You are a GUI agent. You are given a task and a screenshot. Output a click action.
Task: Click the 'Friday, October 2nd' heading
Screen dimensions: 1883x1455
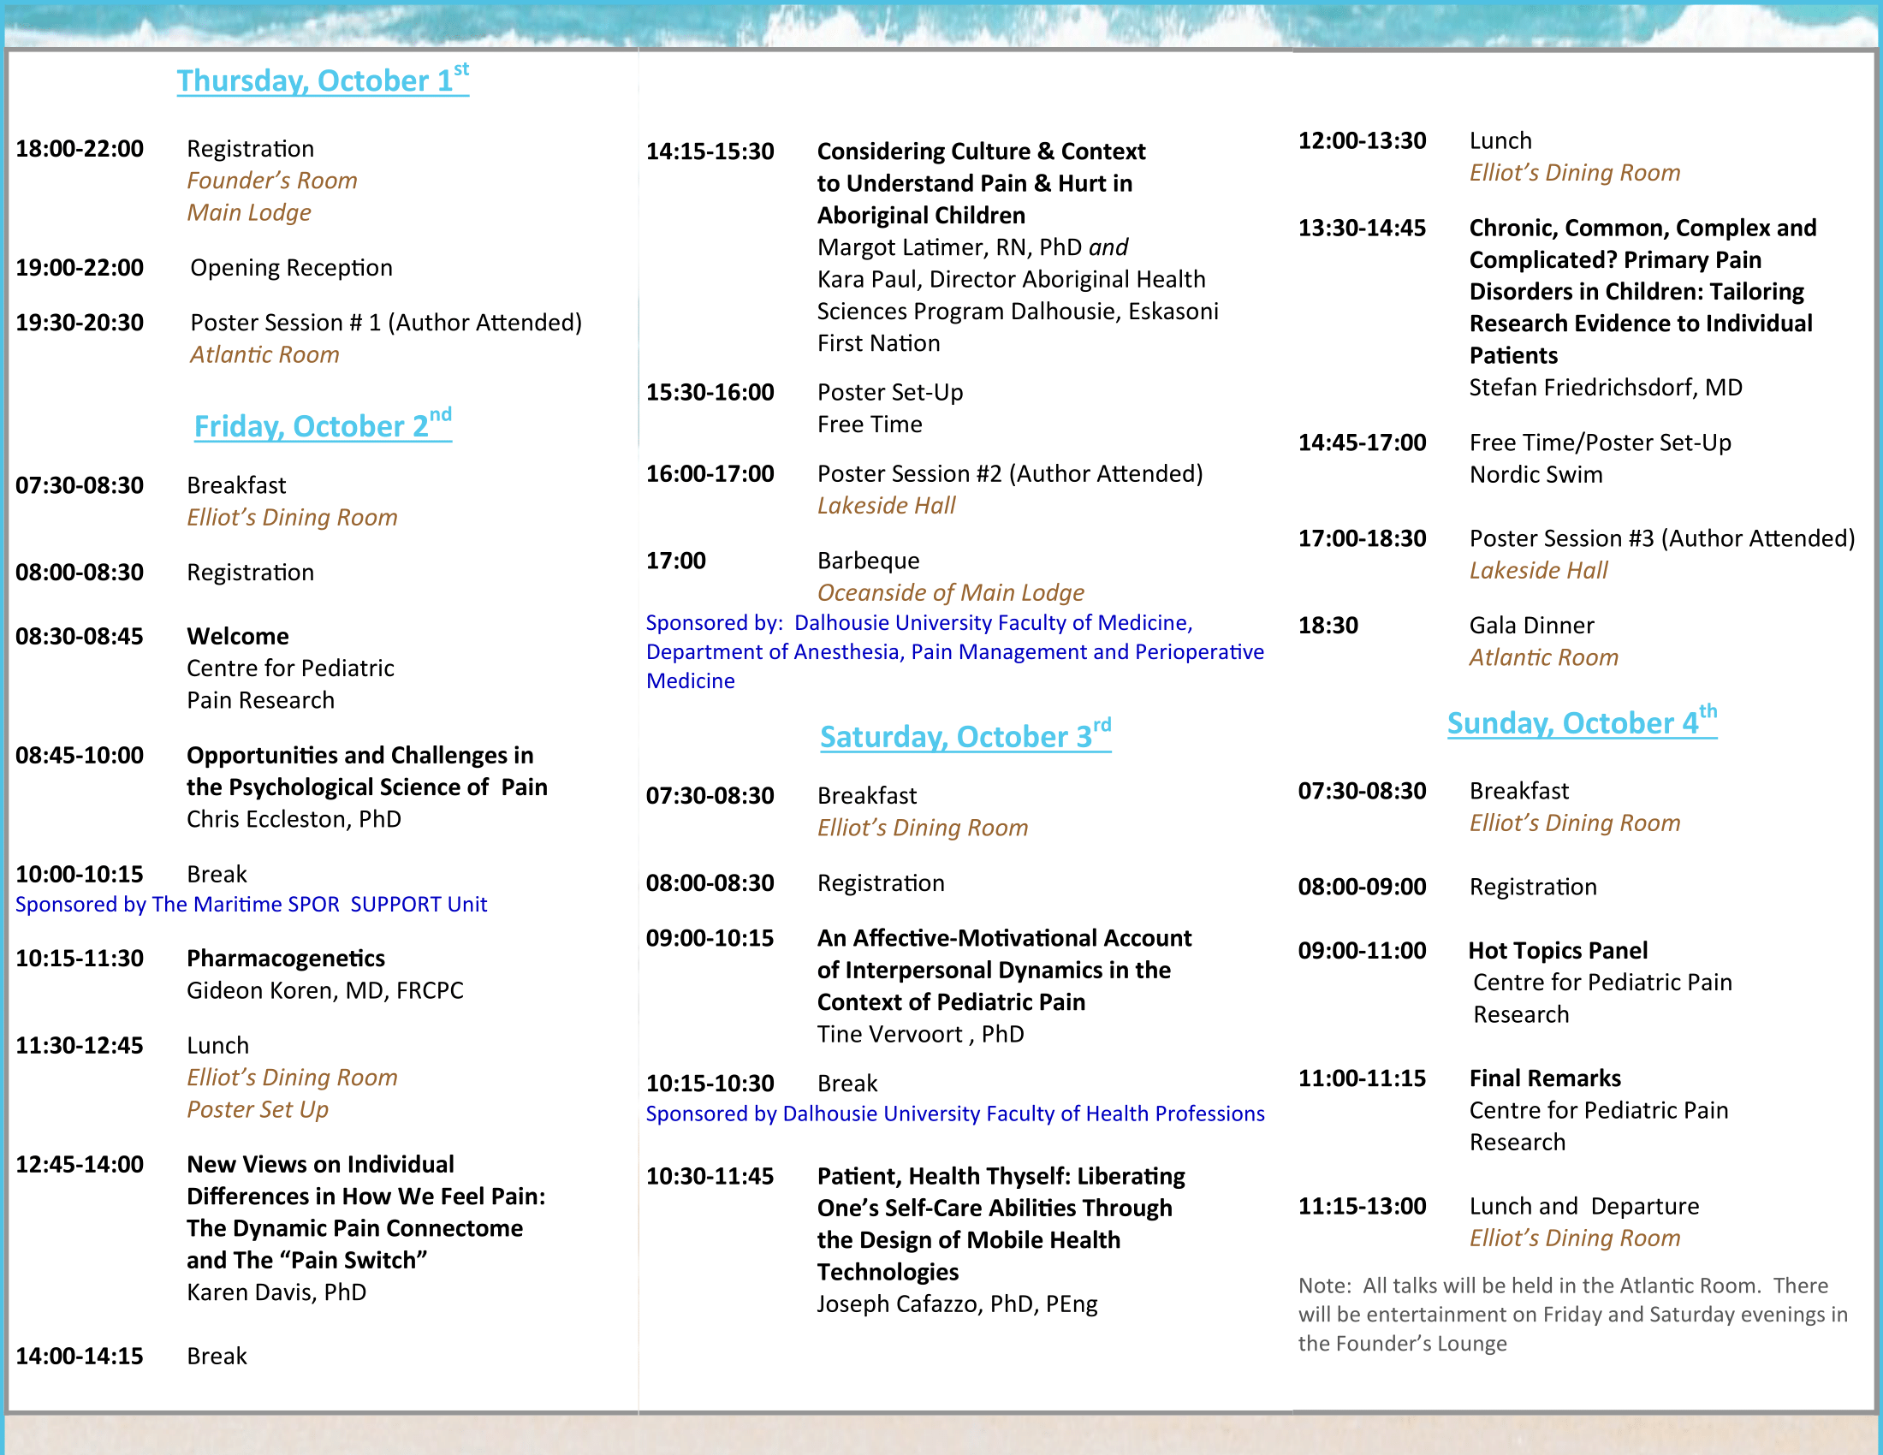point(323,425)
